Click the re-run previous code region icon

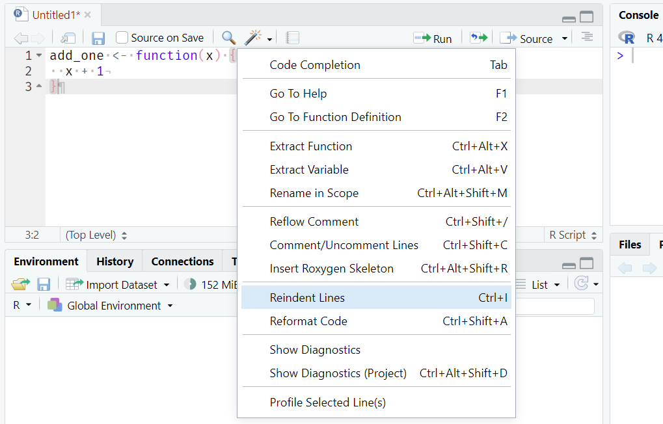click(x=478, y=38)
